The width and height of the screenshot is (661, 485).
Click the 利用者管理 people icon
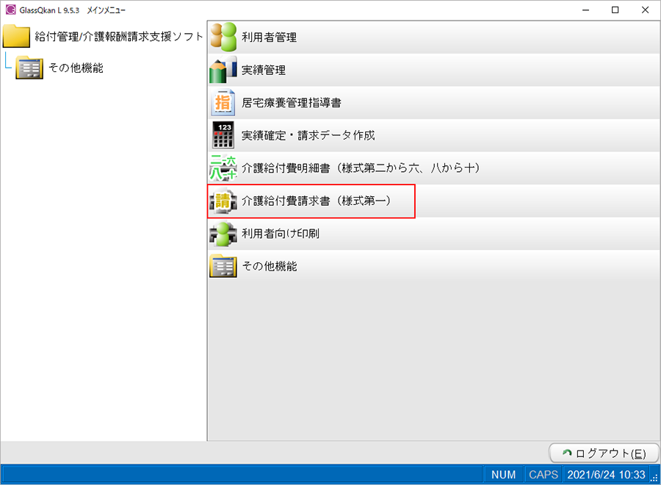coord(223,37)
